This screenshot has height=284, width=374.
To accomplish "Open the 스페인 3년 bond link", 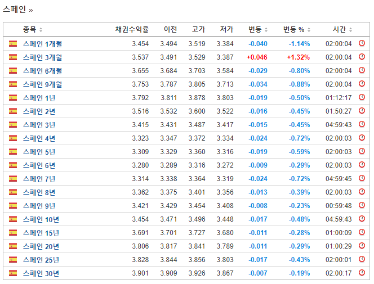I will [x=39, y=125].
